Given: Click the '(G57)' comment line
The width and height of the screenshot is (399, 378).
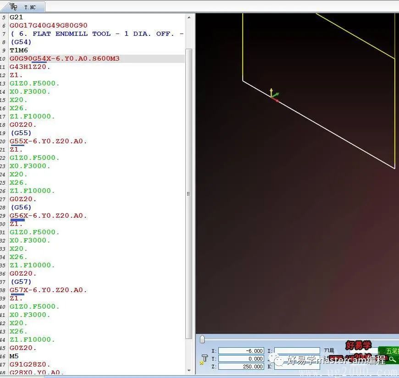Looking at the screenshot, I should pos(21,282).
